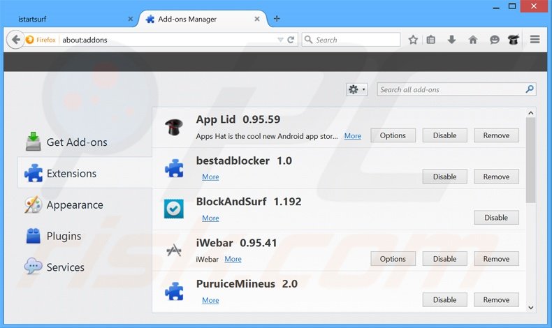Go to the Home page icon

473,40
